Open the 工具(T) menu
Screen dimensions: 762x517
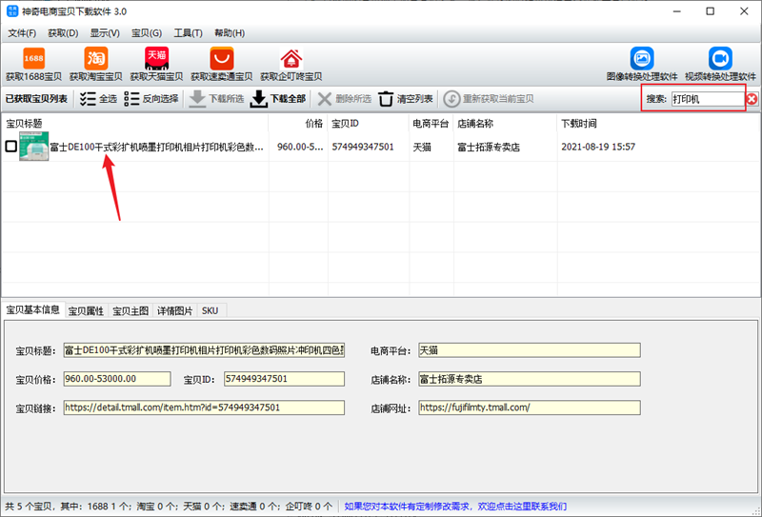pos(188,33)
